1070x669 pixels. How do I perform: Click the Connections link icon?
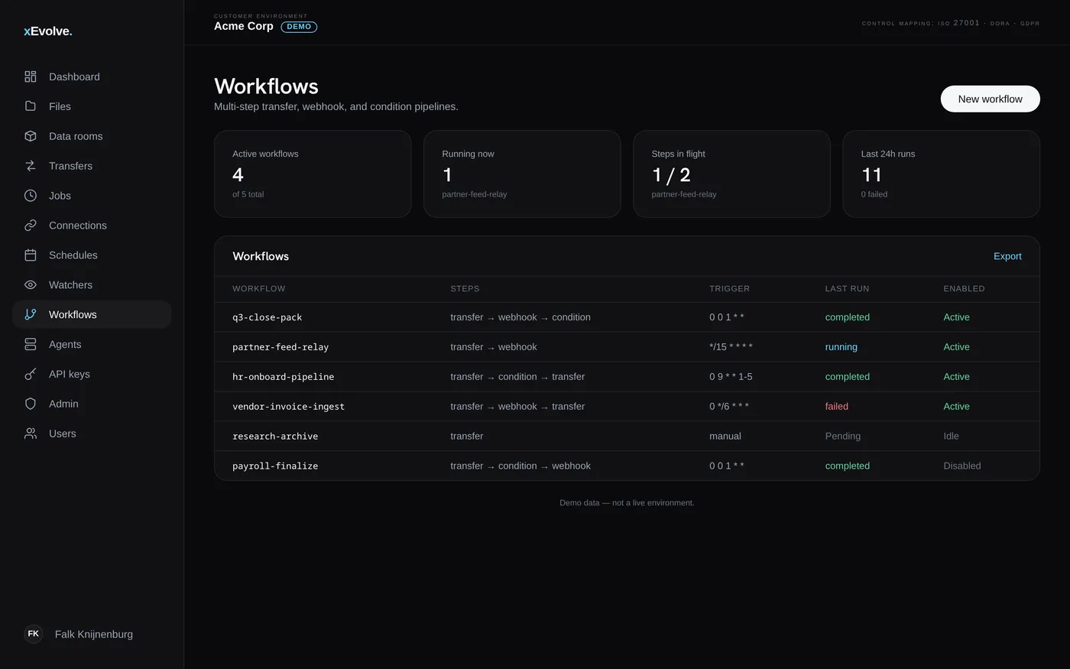(x=31, y=226)
